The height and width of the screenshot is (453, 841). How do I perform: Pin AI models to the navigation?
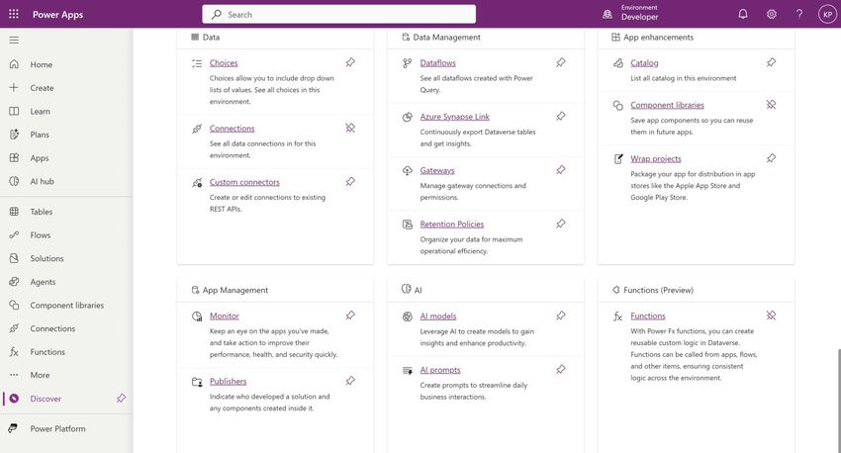click(x=561, y=317)
